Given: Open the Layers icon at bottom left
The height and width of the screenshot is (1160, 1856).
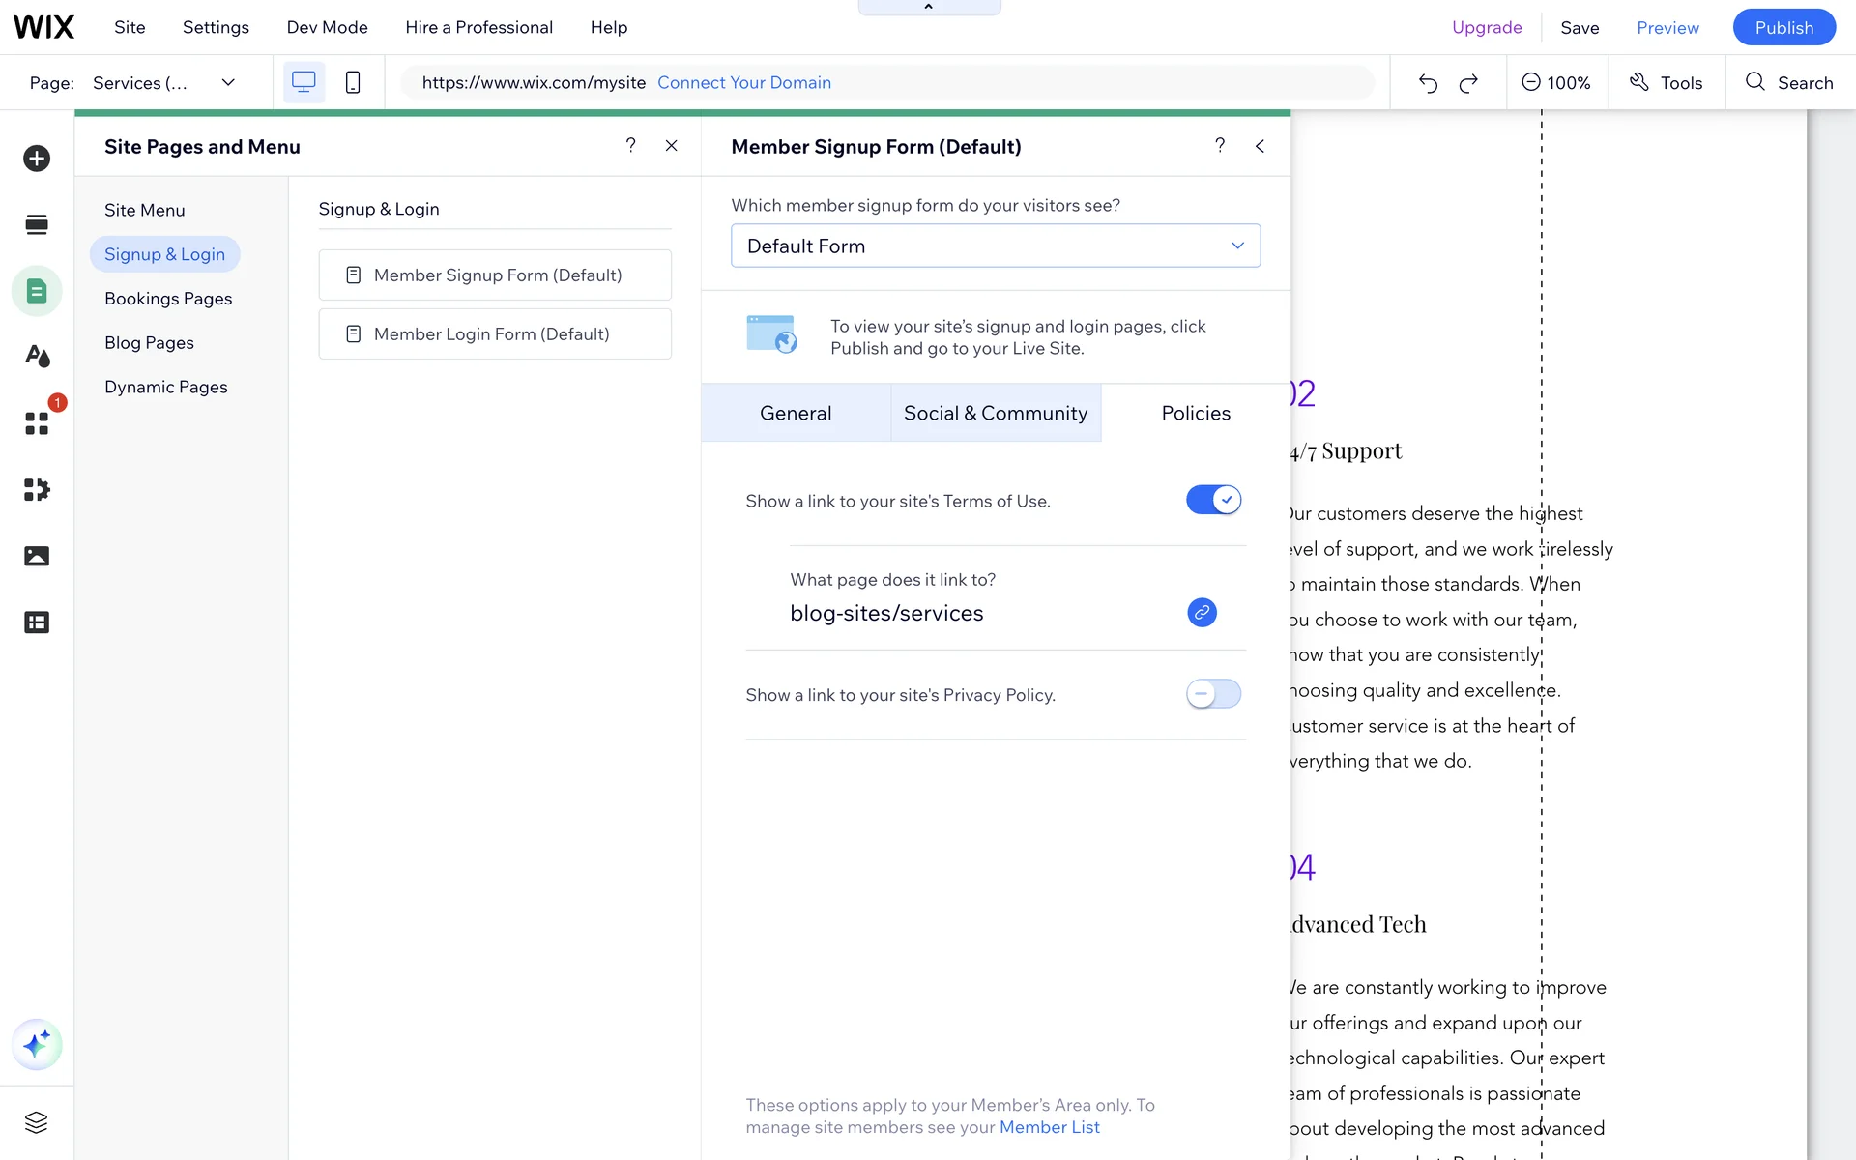Looking at the screenshot, I should click(x=37, y=1122).
